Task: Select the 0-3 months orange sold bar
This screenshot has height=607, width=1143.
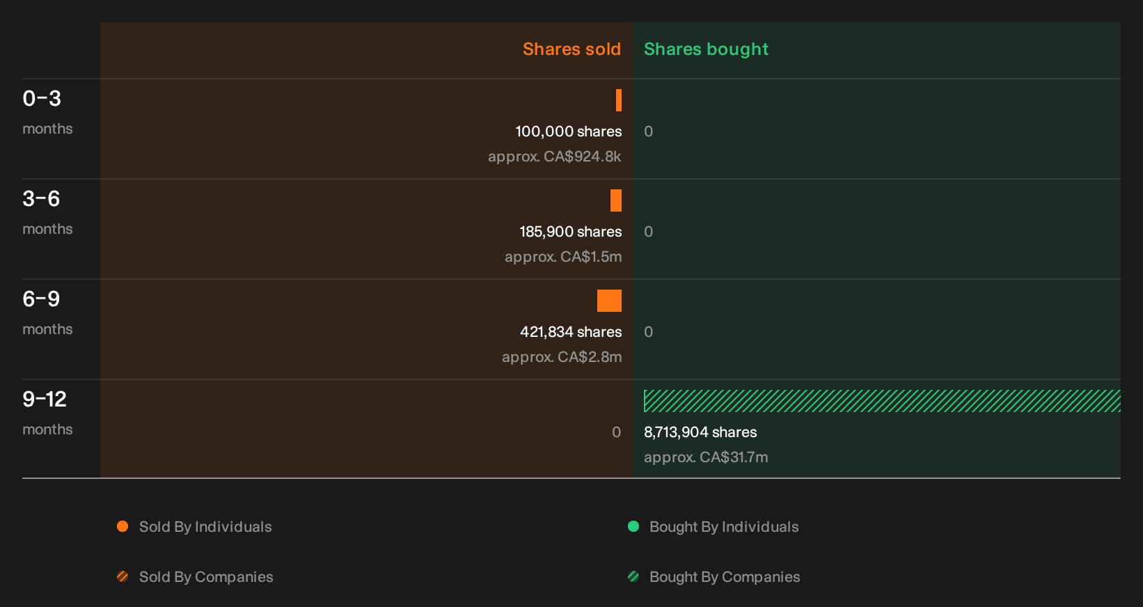Action: pos(619,100)
